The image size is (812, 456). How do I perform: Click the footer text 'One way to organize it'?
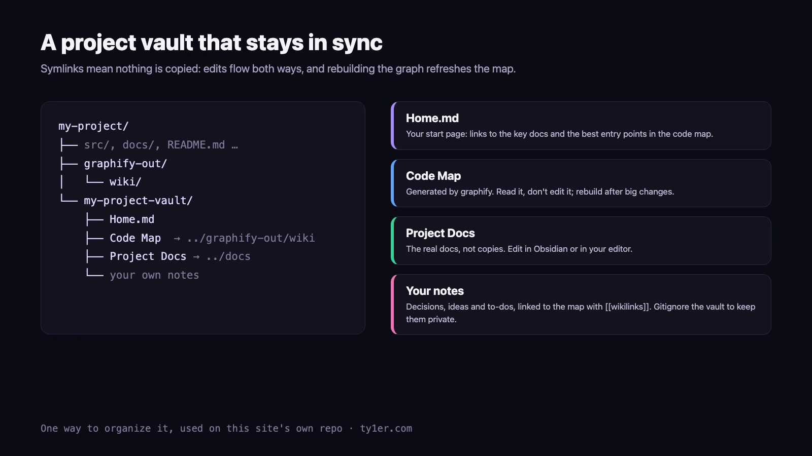coord(107,429)
